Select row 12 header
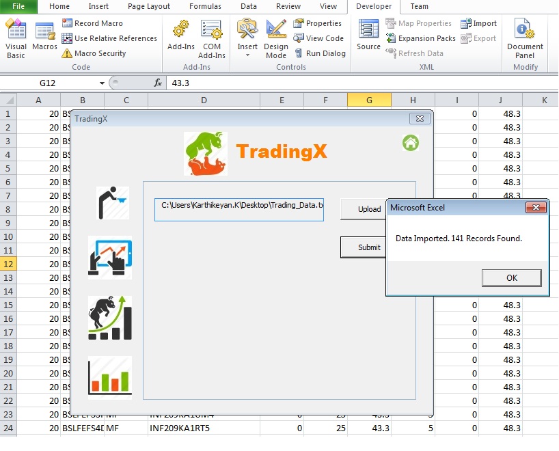Viewport: 559px width, 451px height. click(8, 264)
